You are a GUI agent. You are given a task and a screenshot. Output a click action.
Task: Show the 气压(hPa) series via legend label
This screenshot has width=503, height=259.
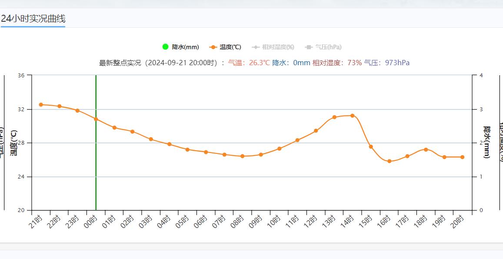(x=328, y=47)
